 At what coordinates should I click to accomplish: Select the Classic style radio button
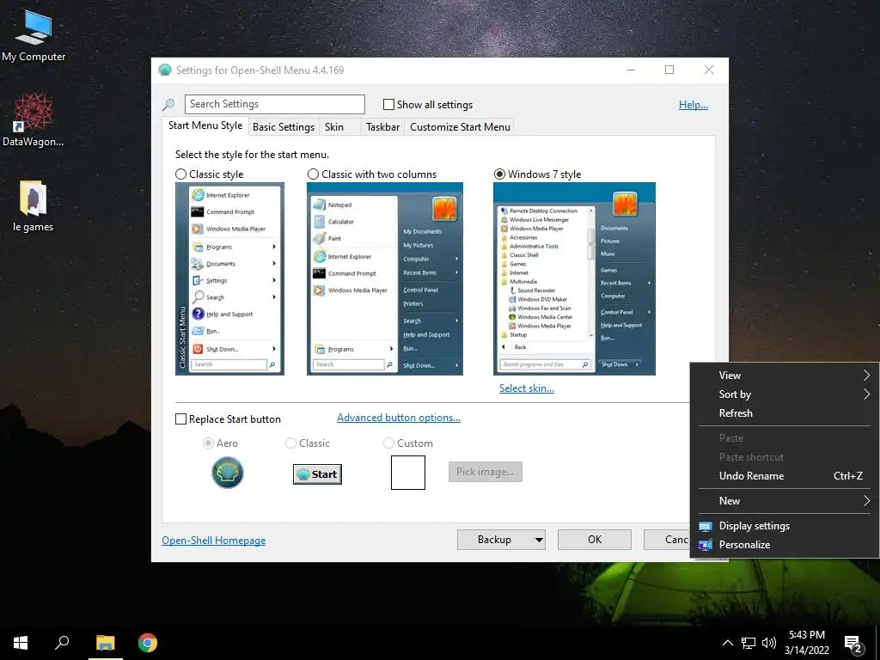(x=180, y=174)
